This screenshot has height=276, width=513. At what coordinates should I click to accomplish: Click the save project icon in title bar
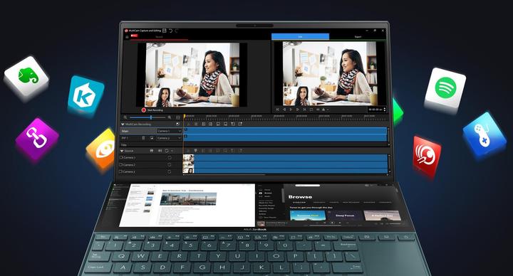coord(165,31)
